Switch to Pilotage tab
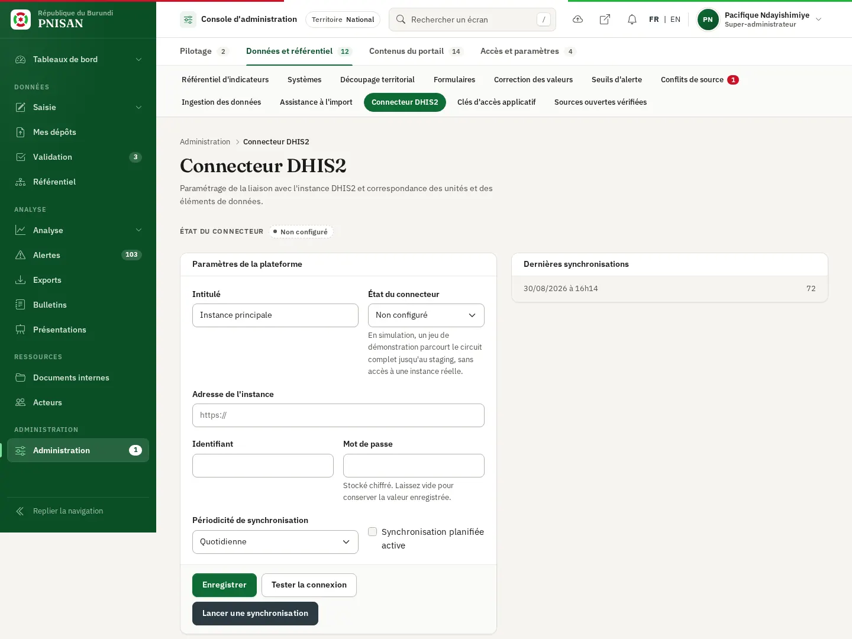Image resolution: width=852 pixels, height=639 pixels. (x=204, y=51)
